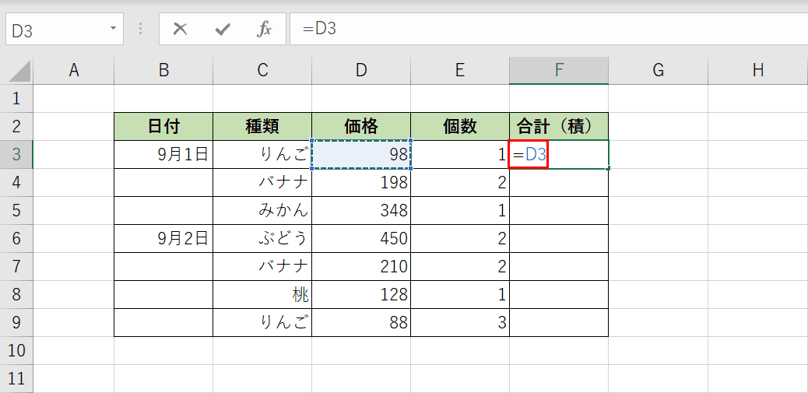
Task: Select row 7 header
Action: pos(16,266)
